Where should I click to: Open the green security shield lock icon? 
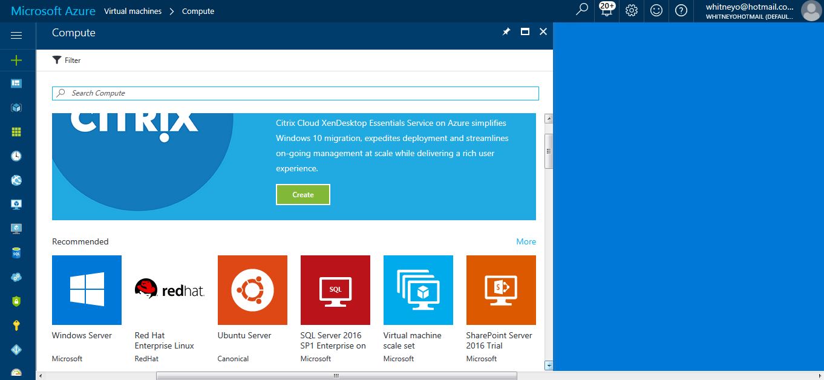tap(16, 301)
